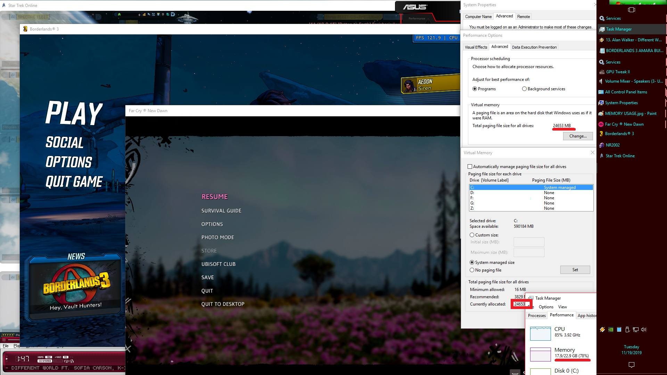Open the Action Center notifications icon
Screen dimensions: 667x375
pyautogui.click(x=632, y=365)
